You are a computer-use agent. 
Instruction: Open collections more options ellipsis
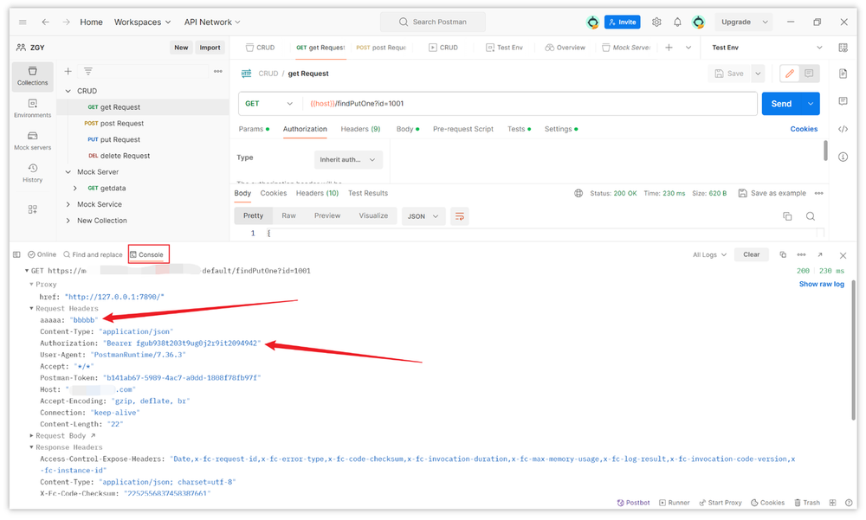[x=218, y=71]
